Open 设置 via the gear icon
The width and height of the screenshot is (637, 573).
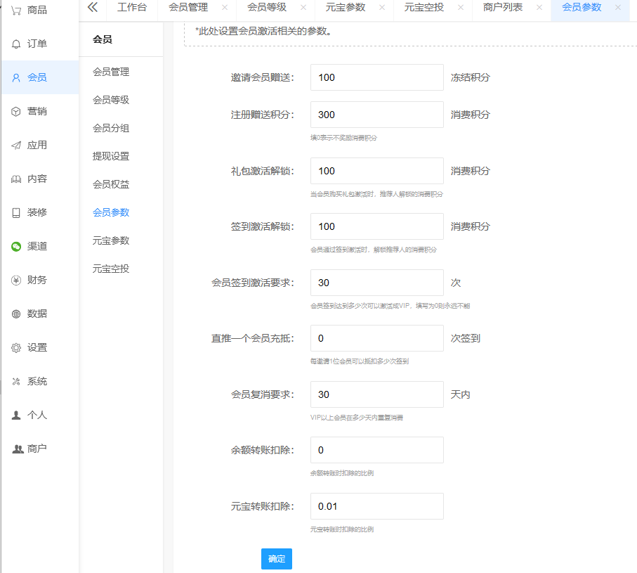click(x=16, y=347)
